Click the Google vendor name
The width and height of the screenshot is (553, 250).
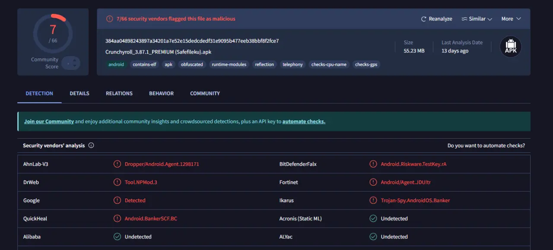click(32, 200)
